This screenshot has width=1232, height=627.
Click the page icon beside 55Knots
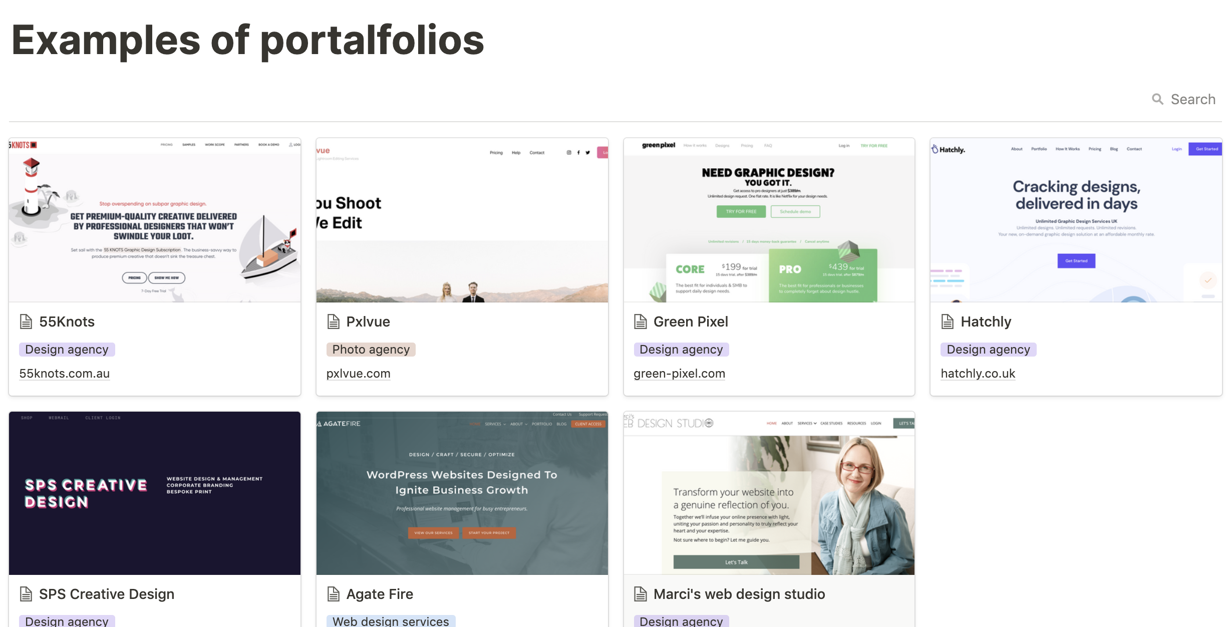coord(26,322)
